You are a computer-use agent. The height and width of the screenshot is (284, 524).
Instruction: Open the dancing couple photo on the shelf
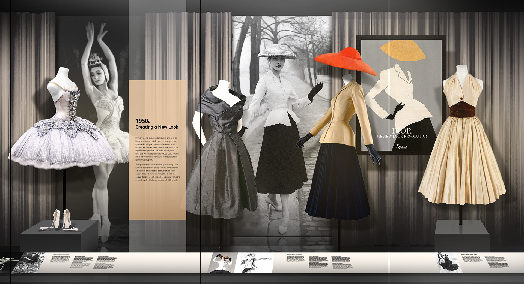pyautogui.click(x=449, y=262)
